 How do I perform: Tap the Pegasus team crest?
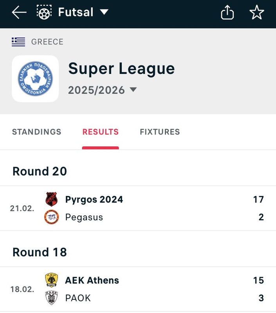tap(52, 217)
